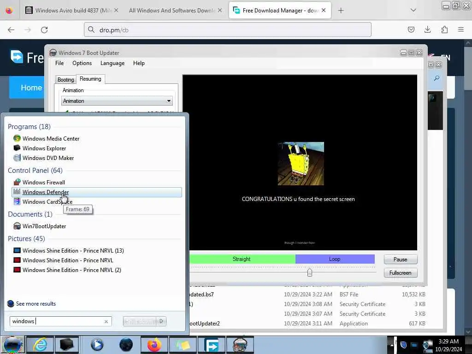Click Home on the website

pos(31,88)
